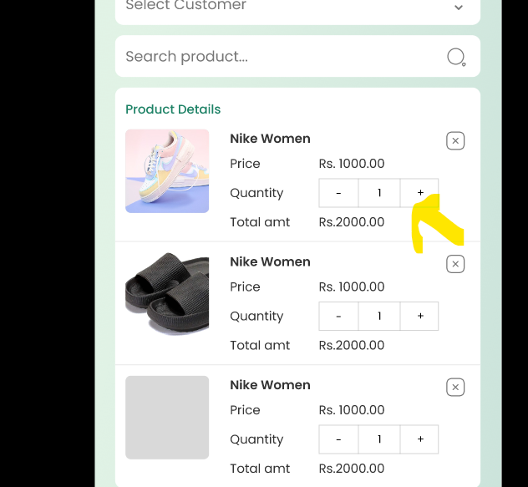528x487 pixels.
Task: Open the black slides product thumbnail
Action: pyautogui.click(x=167, y=294)
